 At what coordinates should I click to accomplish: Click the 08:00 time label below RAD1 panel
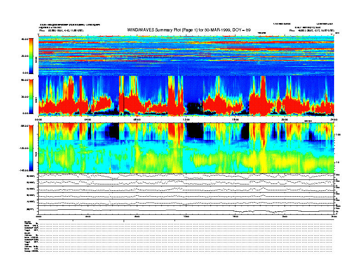click(x=137, y=119)
